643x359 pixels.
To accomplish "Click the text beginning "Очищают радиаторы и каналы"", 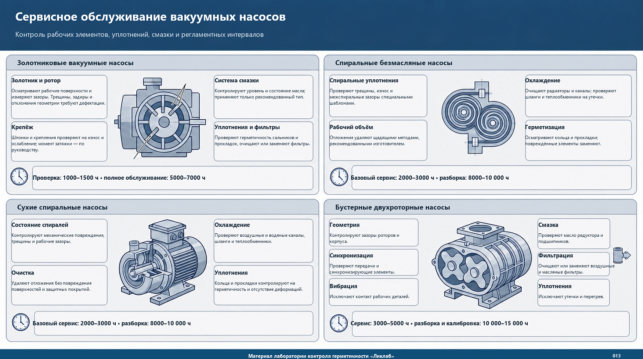I will (571, 94).
